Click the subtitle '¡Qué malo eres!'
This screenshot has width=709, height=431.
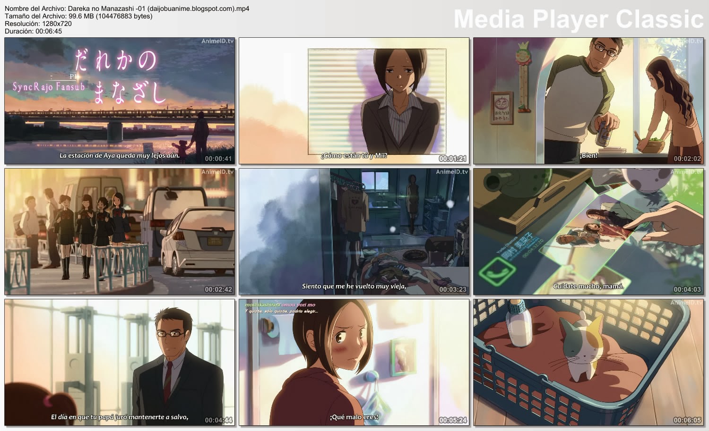point(354,417)
